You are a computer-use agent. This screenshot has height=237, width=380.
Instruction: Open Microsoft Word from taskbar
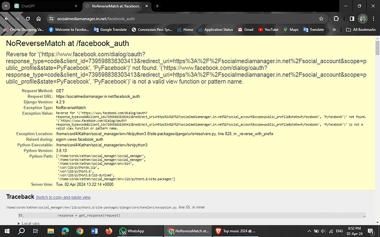pyautogui.click(x=94, y=231)
